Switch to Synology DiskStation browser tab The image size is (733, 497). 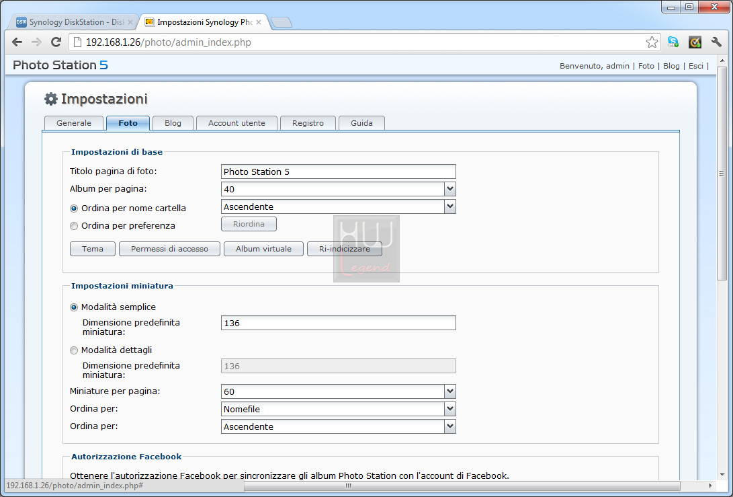(x=75, y=22)
